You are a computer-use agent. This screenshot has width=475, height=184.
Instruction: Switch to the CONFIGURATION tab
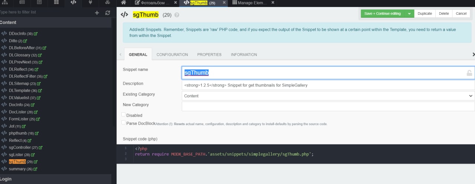[x=172, y=54]
